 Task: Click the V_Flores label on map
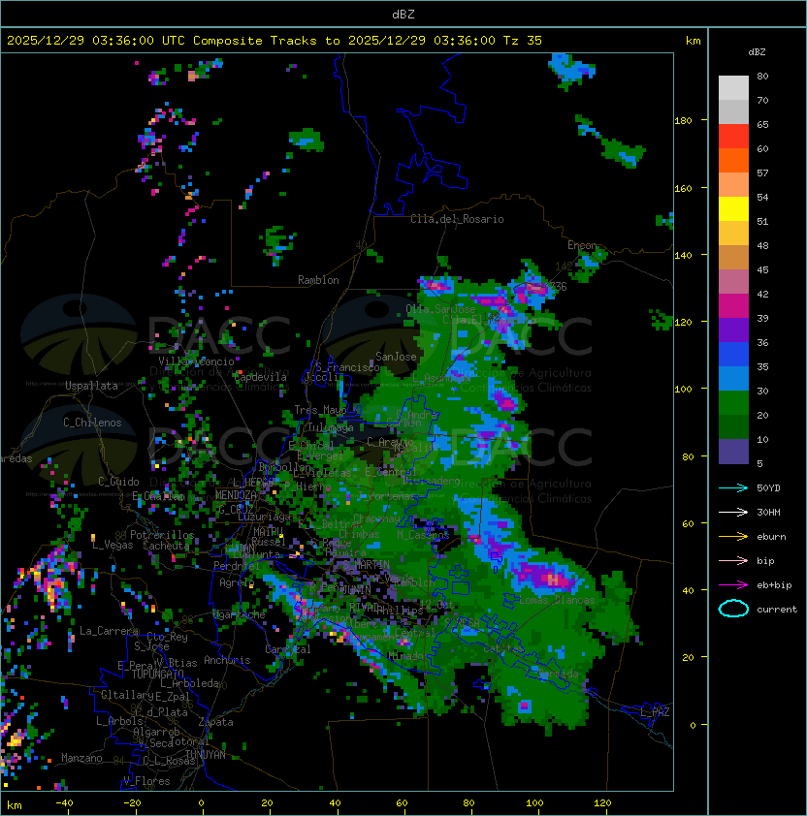pyautogui.click(x=146, y=782)
